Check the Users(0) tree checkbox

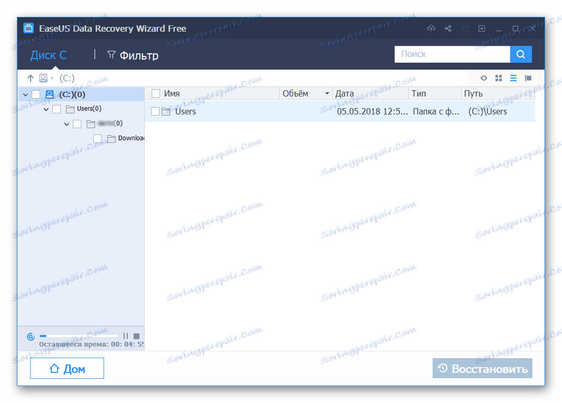[57, 109]
